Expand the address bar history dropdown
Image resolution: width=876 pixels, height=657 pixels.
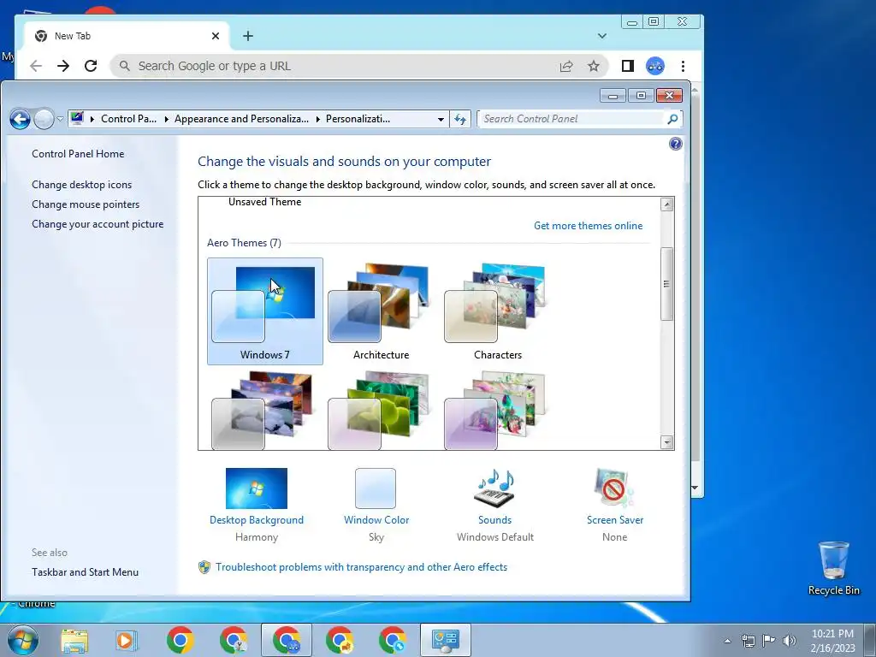click(x=441, y=119)
